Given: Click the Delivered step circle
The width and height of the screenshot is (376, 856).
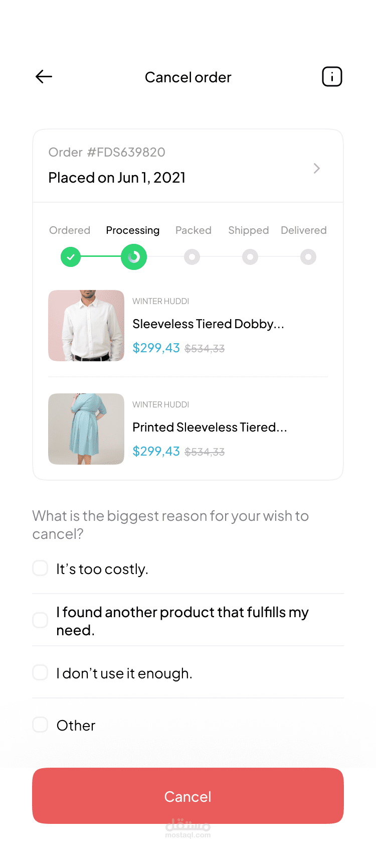Looking at the screenshot, I should pos(308,257).
